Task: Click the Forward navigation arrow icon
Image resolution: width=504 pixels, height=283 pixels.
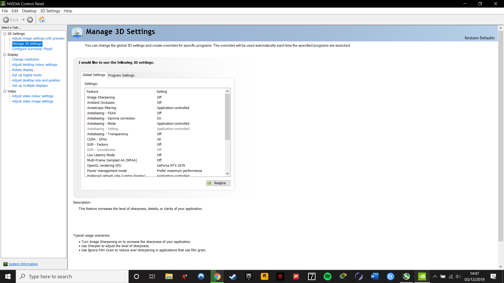Action: click(x=30, y=20)
